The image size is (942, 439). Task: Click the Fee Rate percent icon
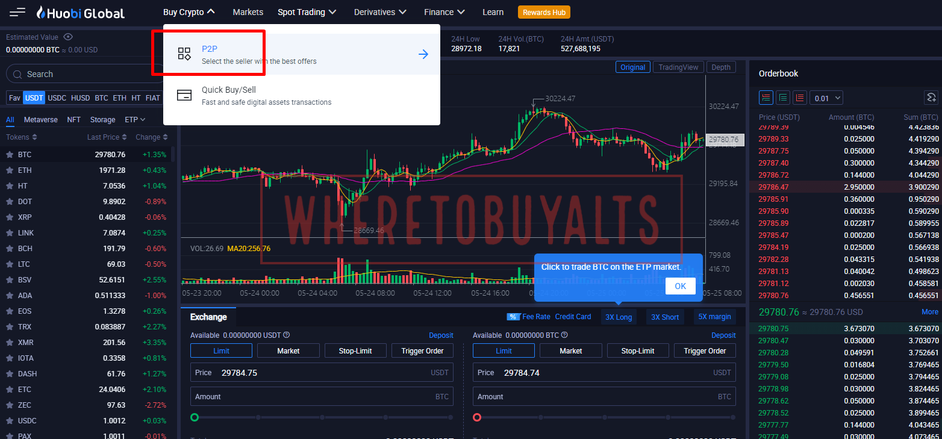click(513, 317)
